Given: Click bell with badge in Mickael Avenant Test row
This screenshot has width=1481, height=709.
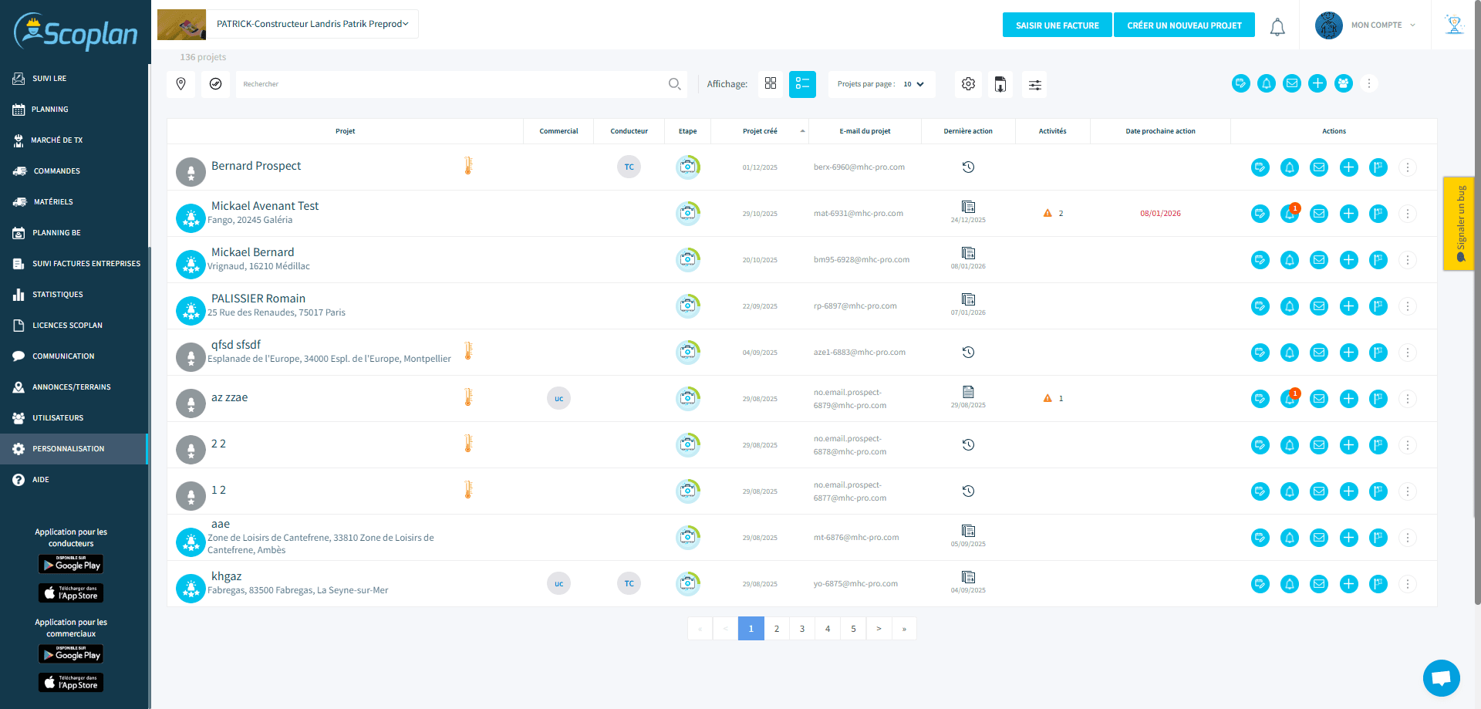Looking at the screenshot, I should point(1290,214).
